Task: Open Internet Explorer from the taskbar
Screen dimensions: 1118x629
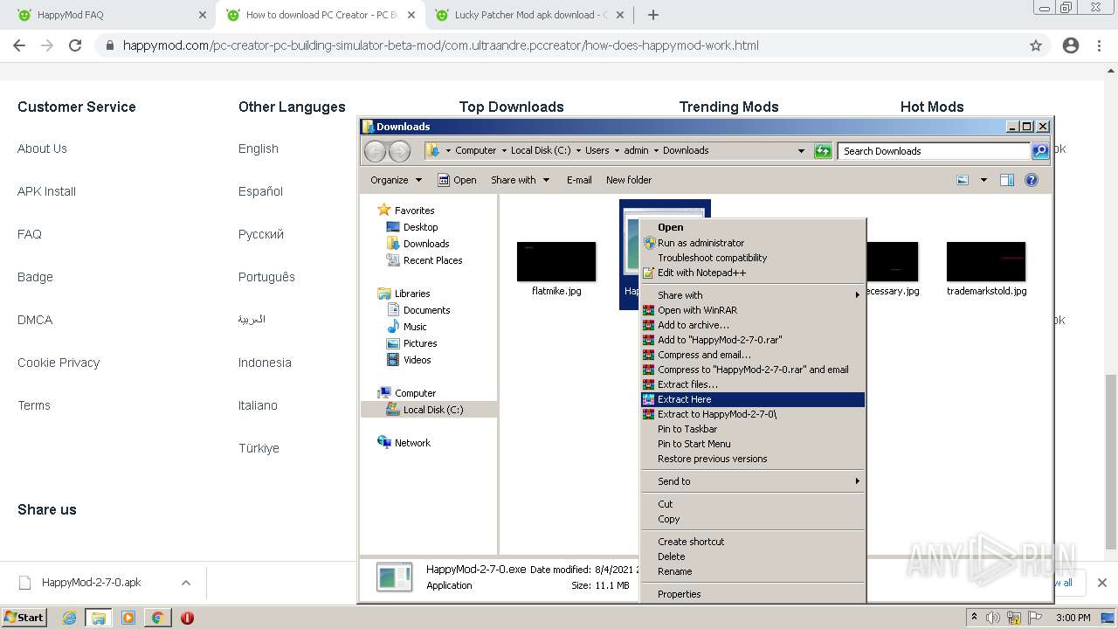Action: (70, 618)
